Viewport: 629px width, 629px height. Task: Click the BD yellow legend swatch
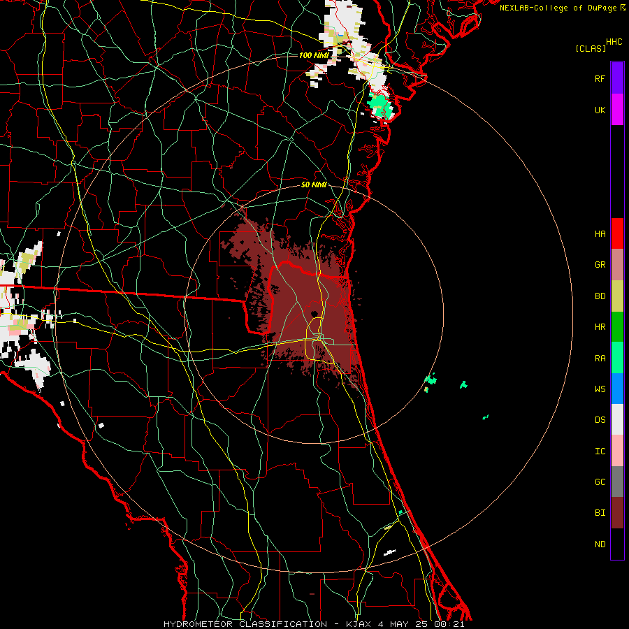pos(617,296)
